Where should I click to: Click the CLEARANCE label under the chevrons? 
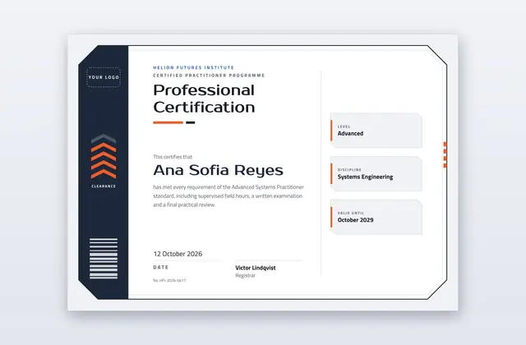point(104,186)
